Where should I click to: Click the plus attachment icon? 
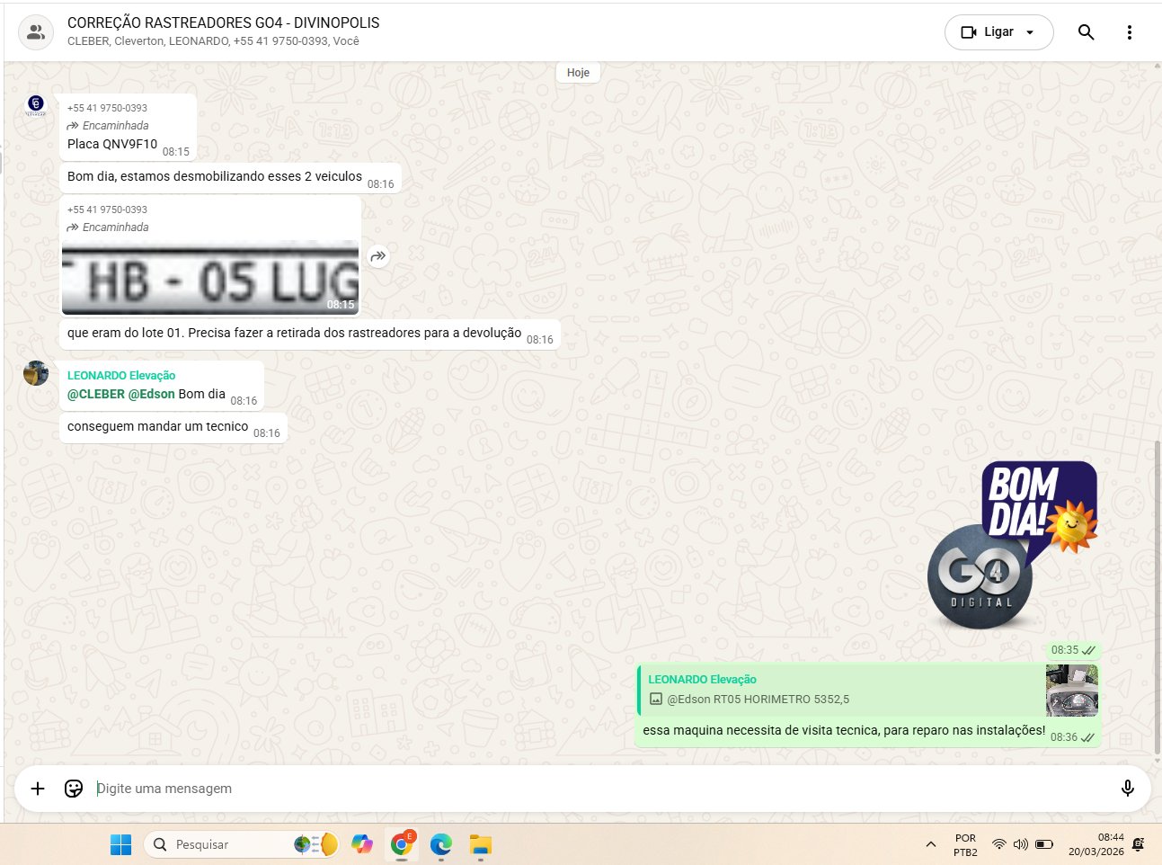[38, 789]
